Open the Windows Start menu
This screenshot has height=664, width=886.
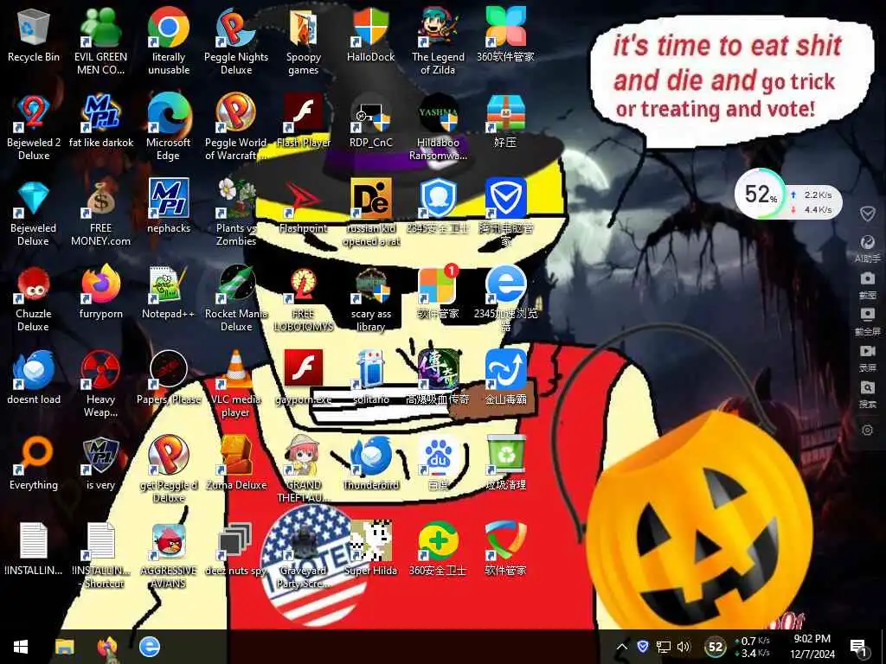(x=21, y=647)
